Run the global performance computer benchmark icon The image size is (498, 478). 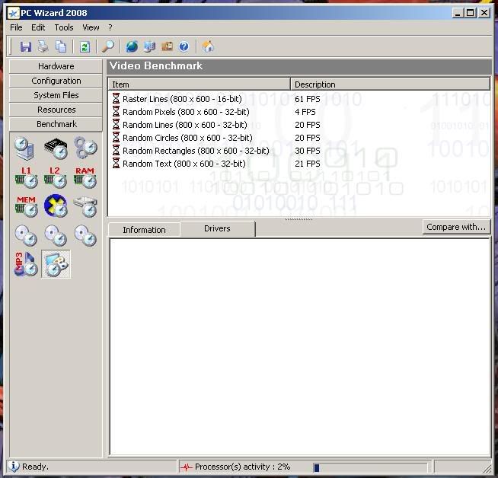24,148
